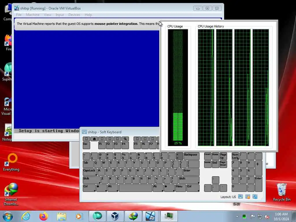Click the F6 key on Soft Keyboard
The width and height of the screenshot is (296, 222).
[145, 145]
